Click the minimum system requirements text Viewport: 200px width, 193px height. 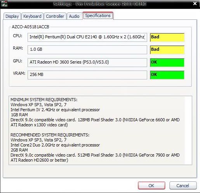tap(95, 112)
